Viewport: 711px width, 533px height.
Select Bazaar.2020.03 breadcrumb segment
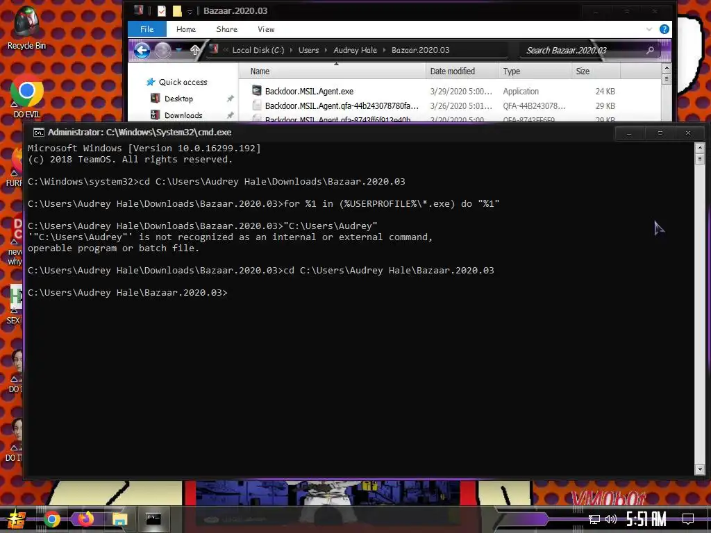[x=420, y=50]
